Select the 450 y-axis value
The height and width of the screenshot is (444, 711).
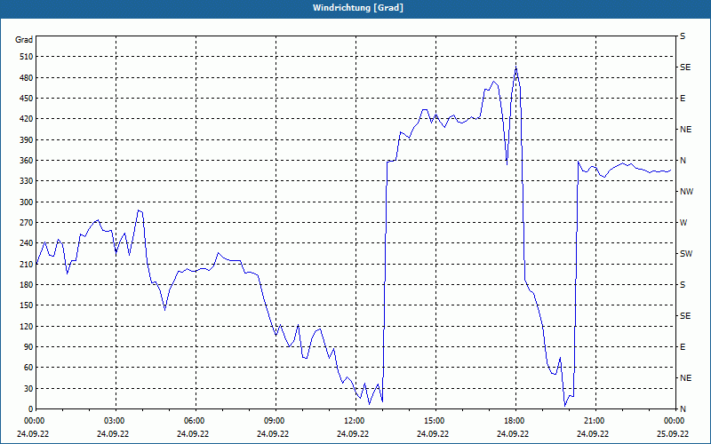(27, 99)
